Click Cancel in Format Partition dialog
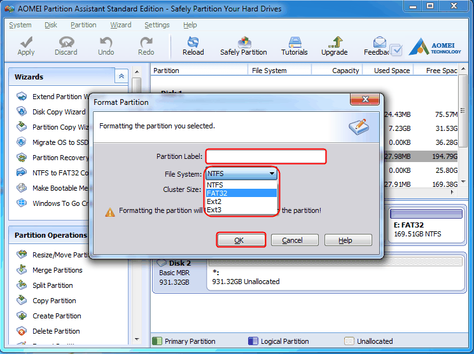This screenshot has height=354, width=474. pos(295,240)
